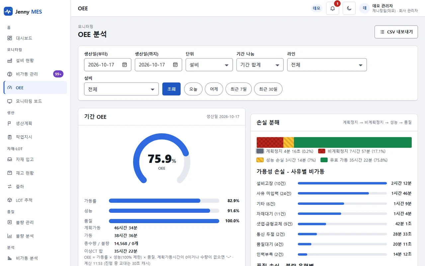
Task: Click the 유효 가동 green legend swatch
Action: [324, 160]
